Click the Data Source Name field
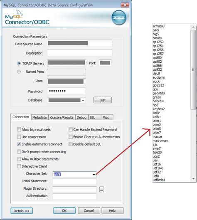This screenshot has height=220, width=197. point(79,43)
